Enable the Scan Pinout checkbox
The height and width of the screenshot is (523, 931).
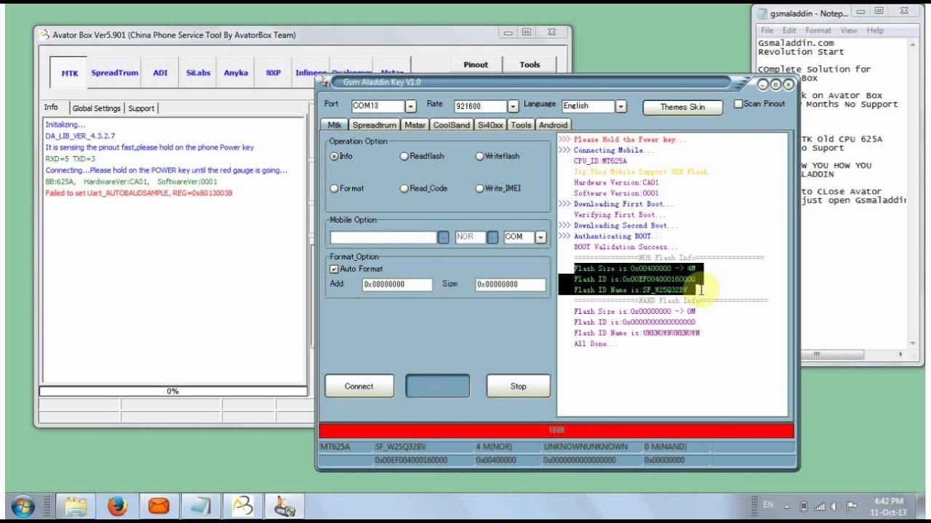pyautogui.click(x=738, y=104)
